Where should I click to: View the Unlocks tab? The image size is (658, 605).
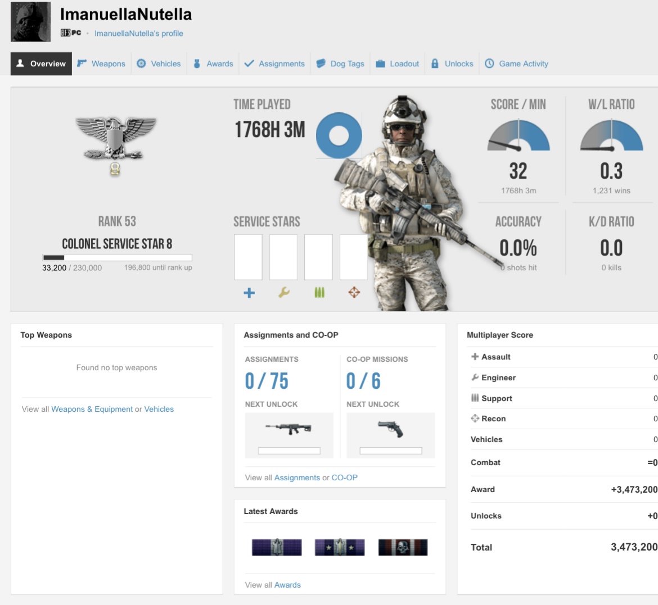tap(452, 63)
